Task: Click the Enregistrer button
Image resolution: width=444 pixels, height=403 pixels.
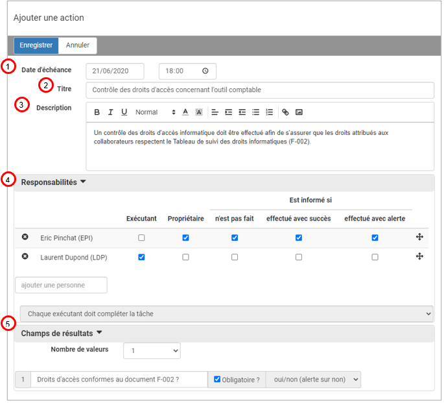Action: (x=36, y=45)
